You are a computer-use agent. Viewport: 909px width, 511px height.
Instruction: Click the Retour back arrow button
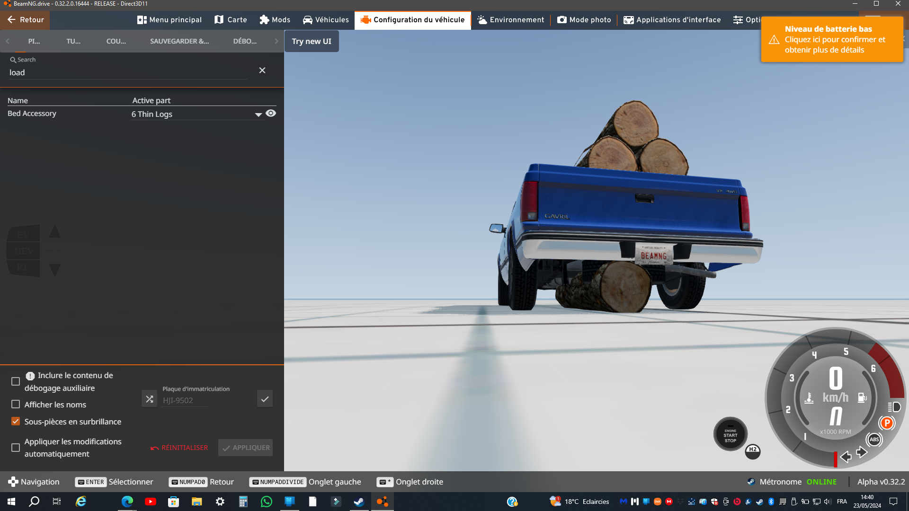(x=26, y=20)
